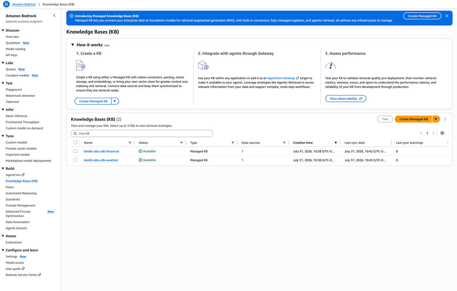
Task: Open Playground in the sidebar
Action: click(14, 90)
